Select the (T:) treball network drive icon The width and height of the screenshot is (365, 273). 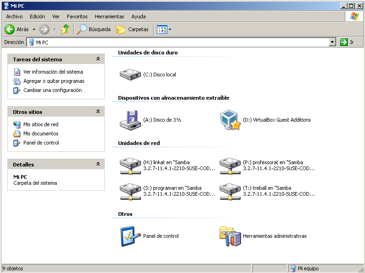click(x=230, y=191)
